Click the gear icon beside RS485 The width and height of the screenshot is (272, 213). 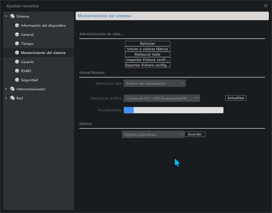[17, 71]
